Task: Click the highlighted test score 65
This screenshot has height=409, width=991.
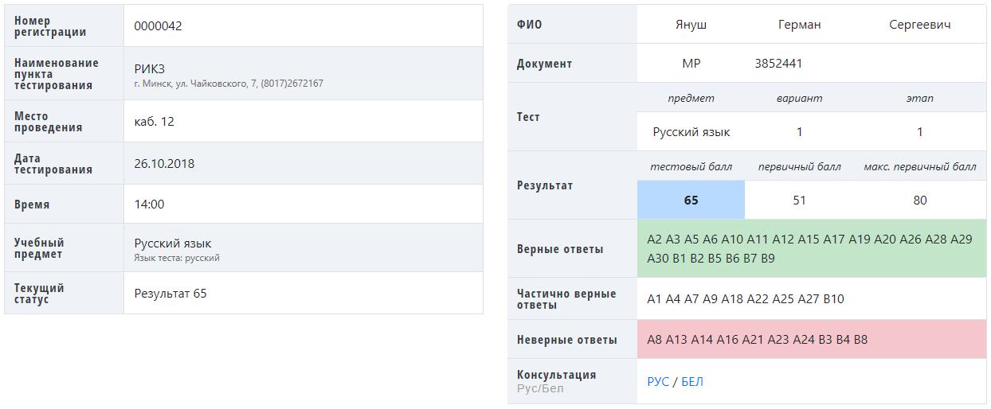Action: click(691, 200)
